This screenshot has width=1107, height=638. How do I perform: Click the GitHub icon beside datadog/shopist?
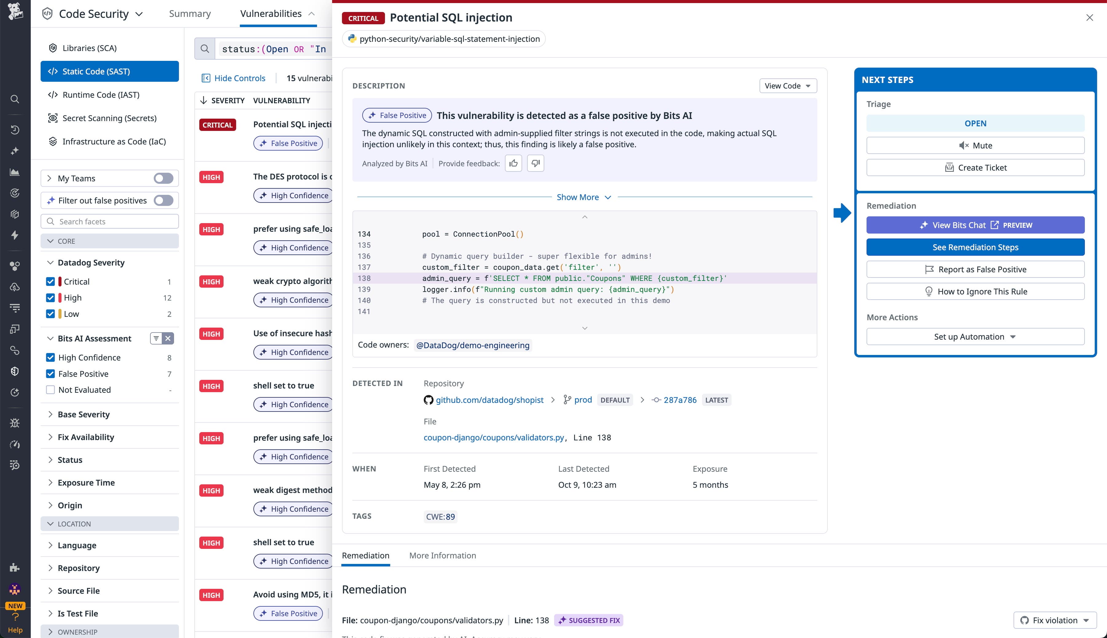pos(428,400)
